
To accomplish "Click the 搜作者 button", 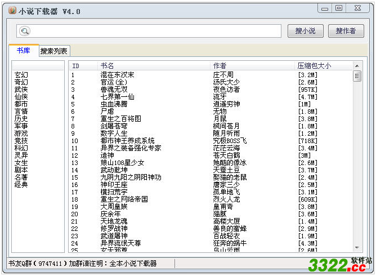I will tap(346, 31).
